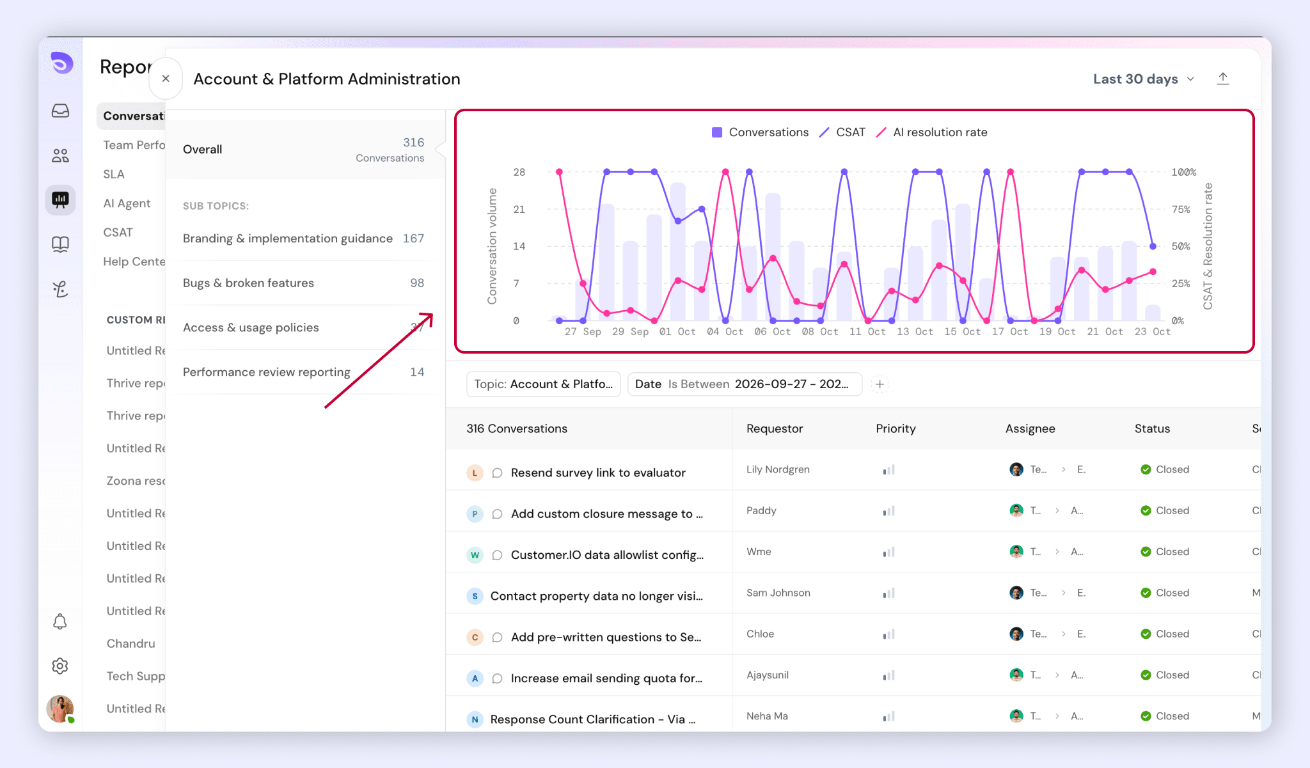Click the Assignee column header
Screen dimensions: 1310x768
1030,428
